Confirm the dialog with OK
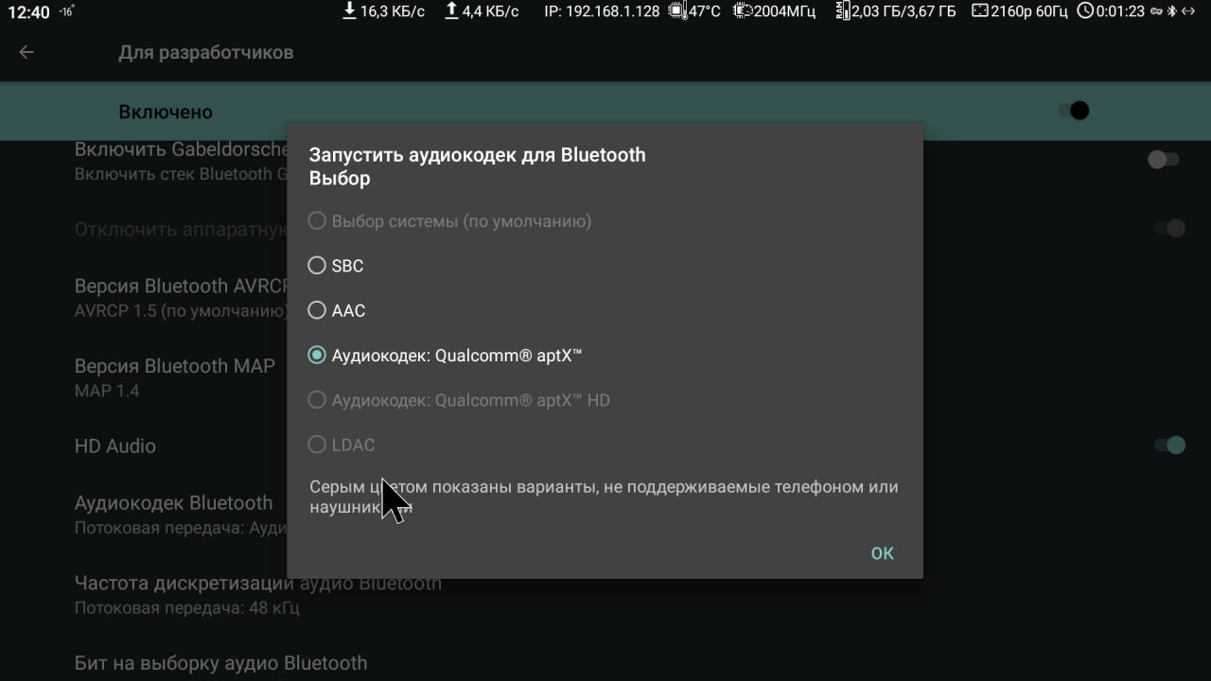Viewport: 1211px width, 681px height. point(882,553)
